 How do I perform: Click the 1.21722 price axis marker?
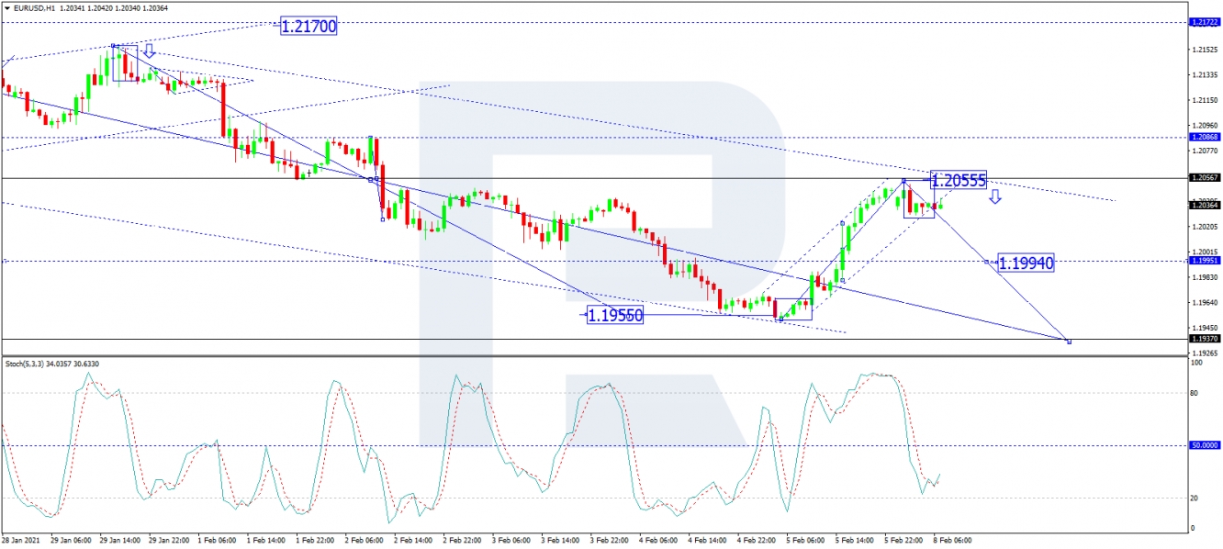pos(1205,21)
